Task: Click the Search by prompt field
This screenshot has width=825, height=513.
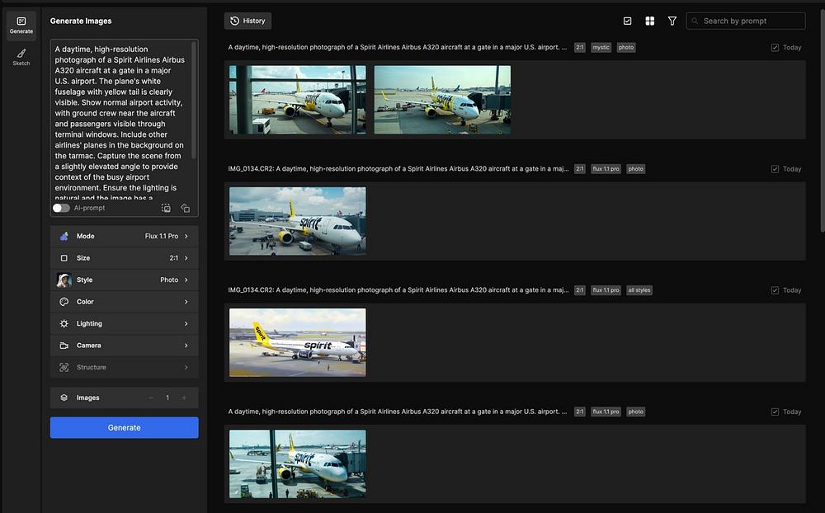Action: tap(751, 21)
